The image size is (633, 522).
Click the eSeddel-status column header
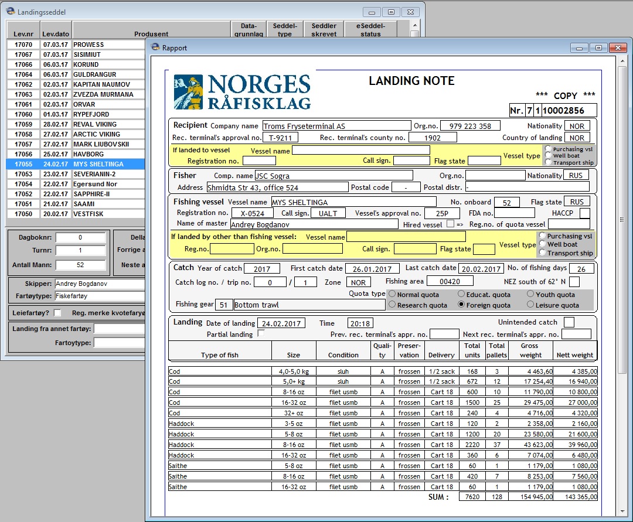[370, 29]
